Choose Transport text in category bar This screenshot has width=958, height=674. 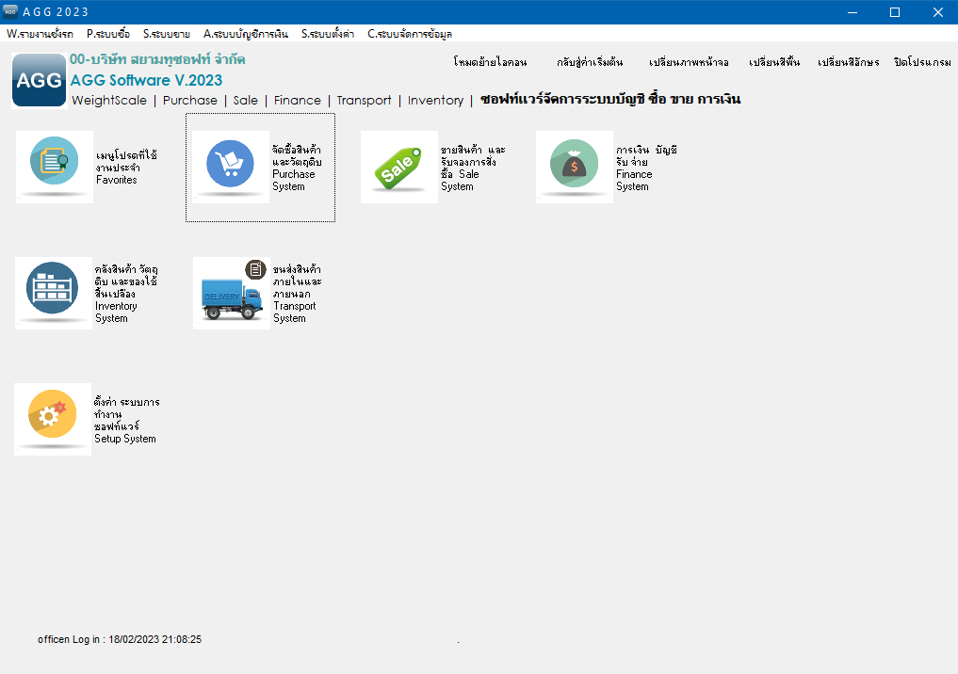(364, 100)
